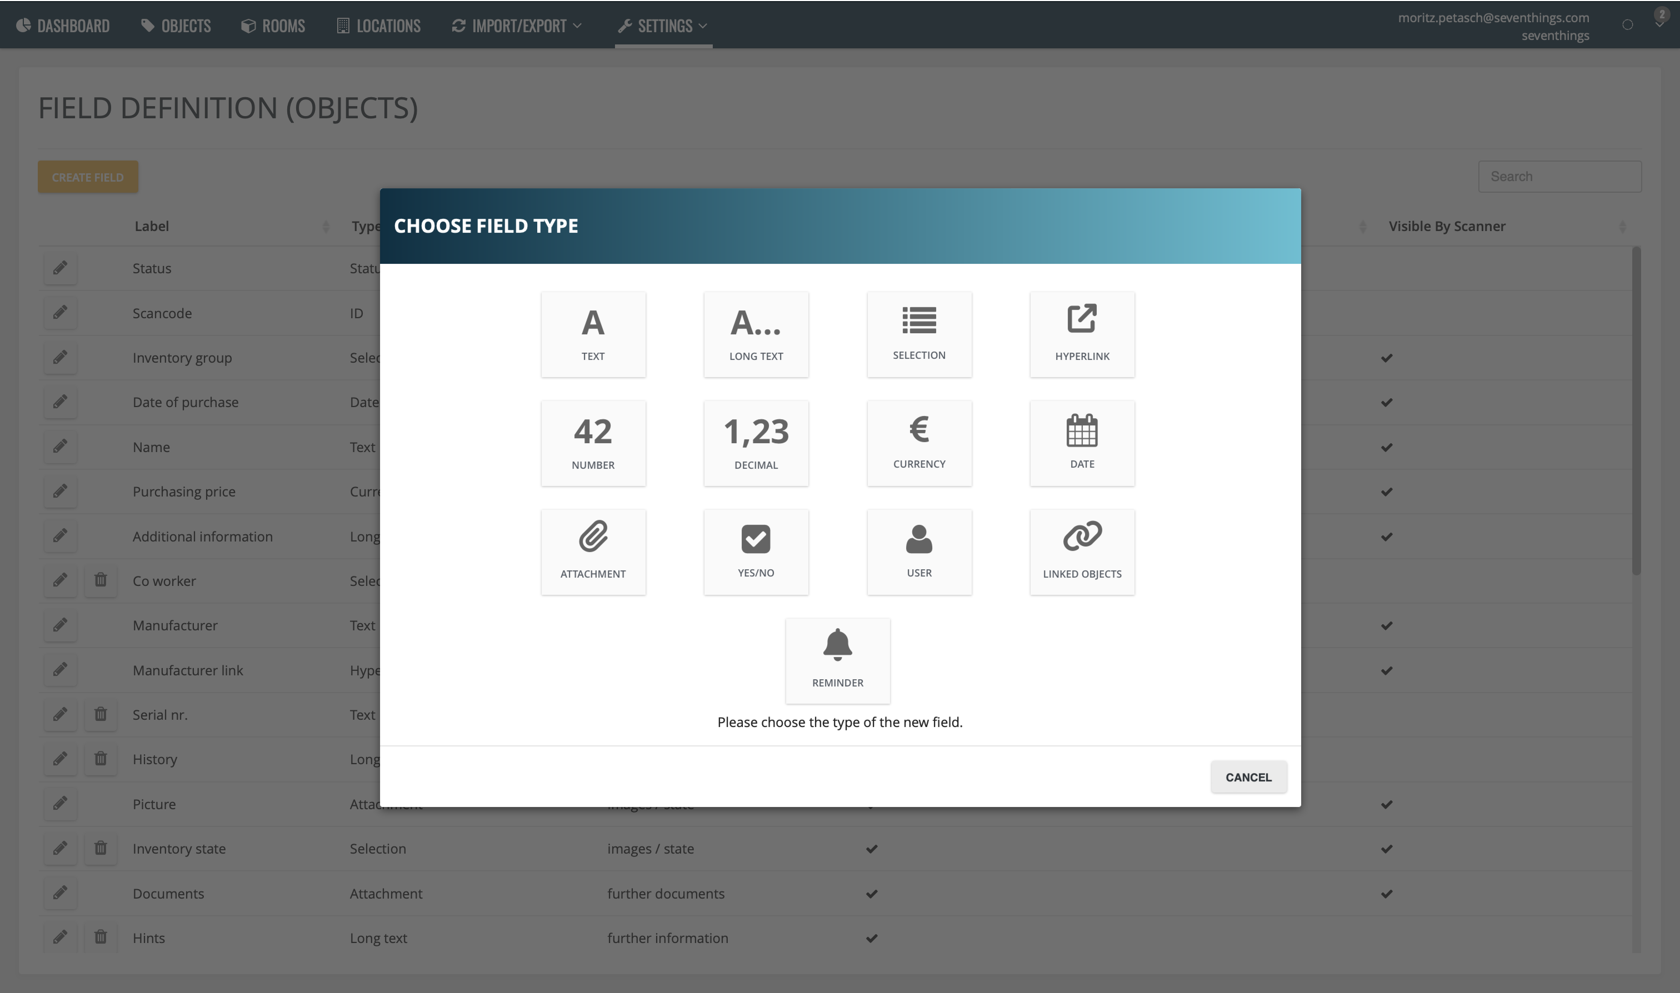Choose the Currency field type
1680x993 pixels.
(919, 443)
